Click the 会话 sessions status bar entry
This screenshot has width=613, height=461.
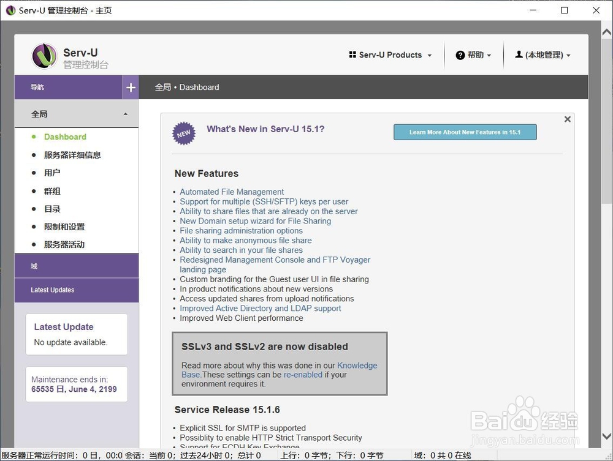(192, 455)
